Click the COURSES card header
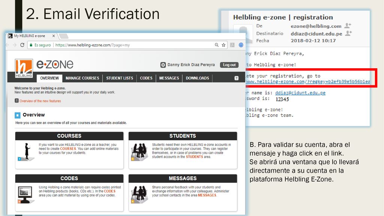The width and height of the screenshot is (384, 216). pos(69,136)
